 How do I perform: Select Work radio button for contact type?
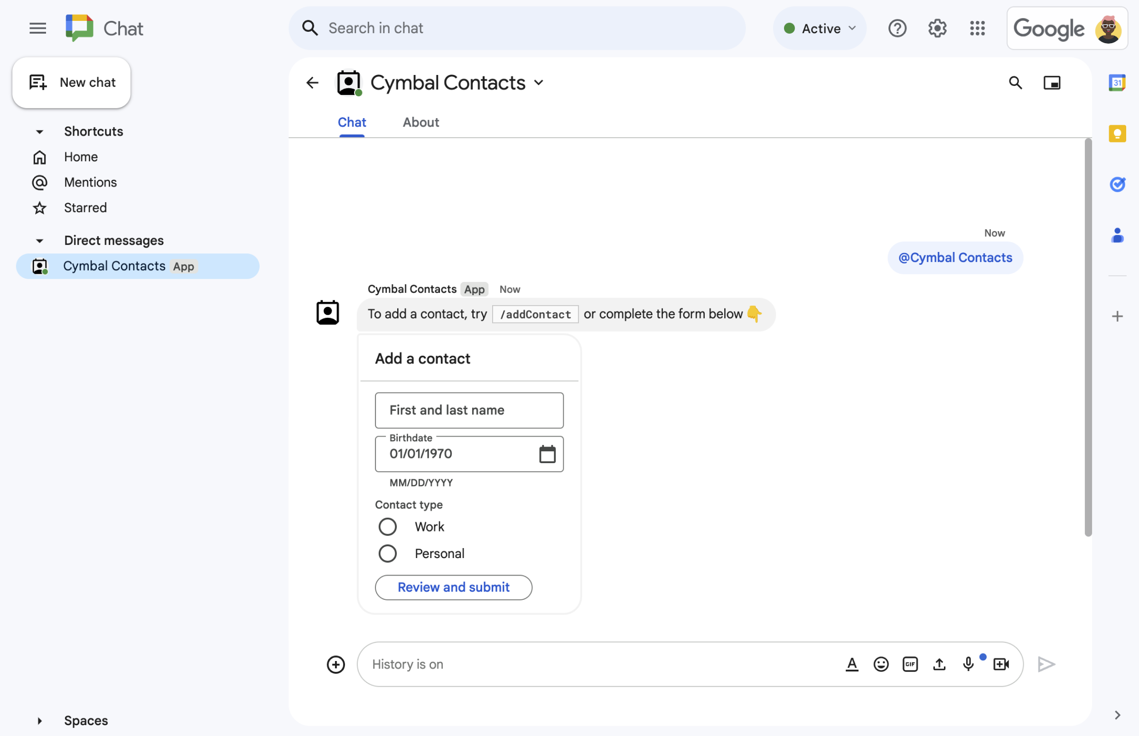click(x=386, y=526)
